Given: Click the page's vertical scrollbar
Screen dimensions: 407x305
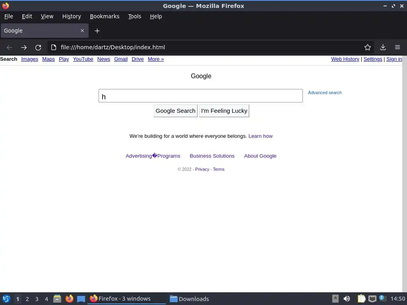Looking at the screenshot, I should click(405, 174).
